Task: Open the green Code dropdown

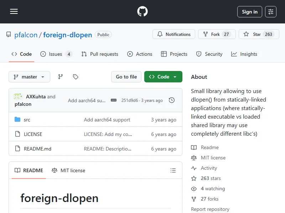Action: tap(163, 77)
